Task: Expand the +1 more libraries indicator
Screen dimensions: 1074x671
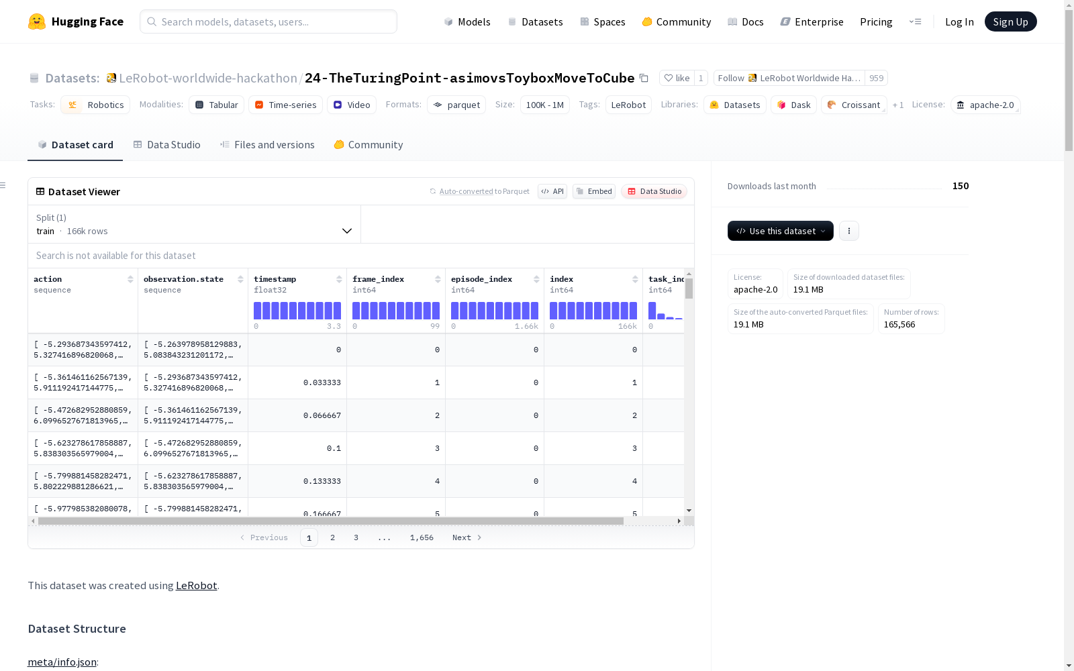Action: coord(898,105)
